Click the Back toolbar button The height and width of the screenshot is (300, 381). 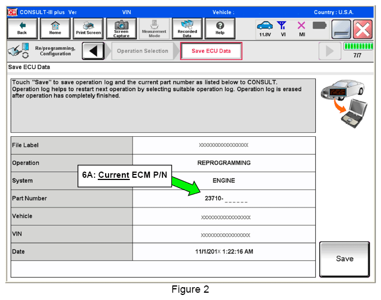tap(22, 29)
